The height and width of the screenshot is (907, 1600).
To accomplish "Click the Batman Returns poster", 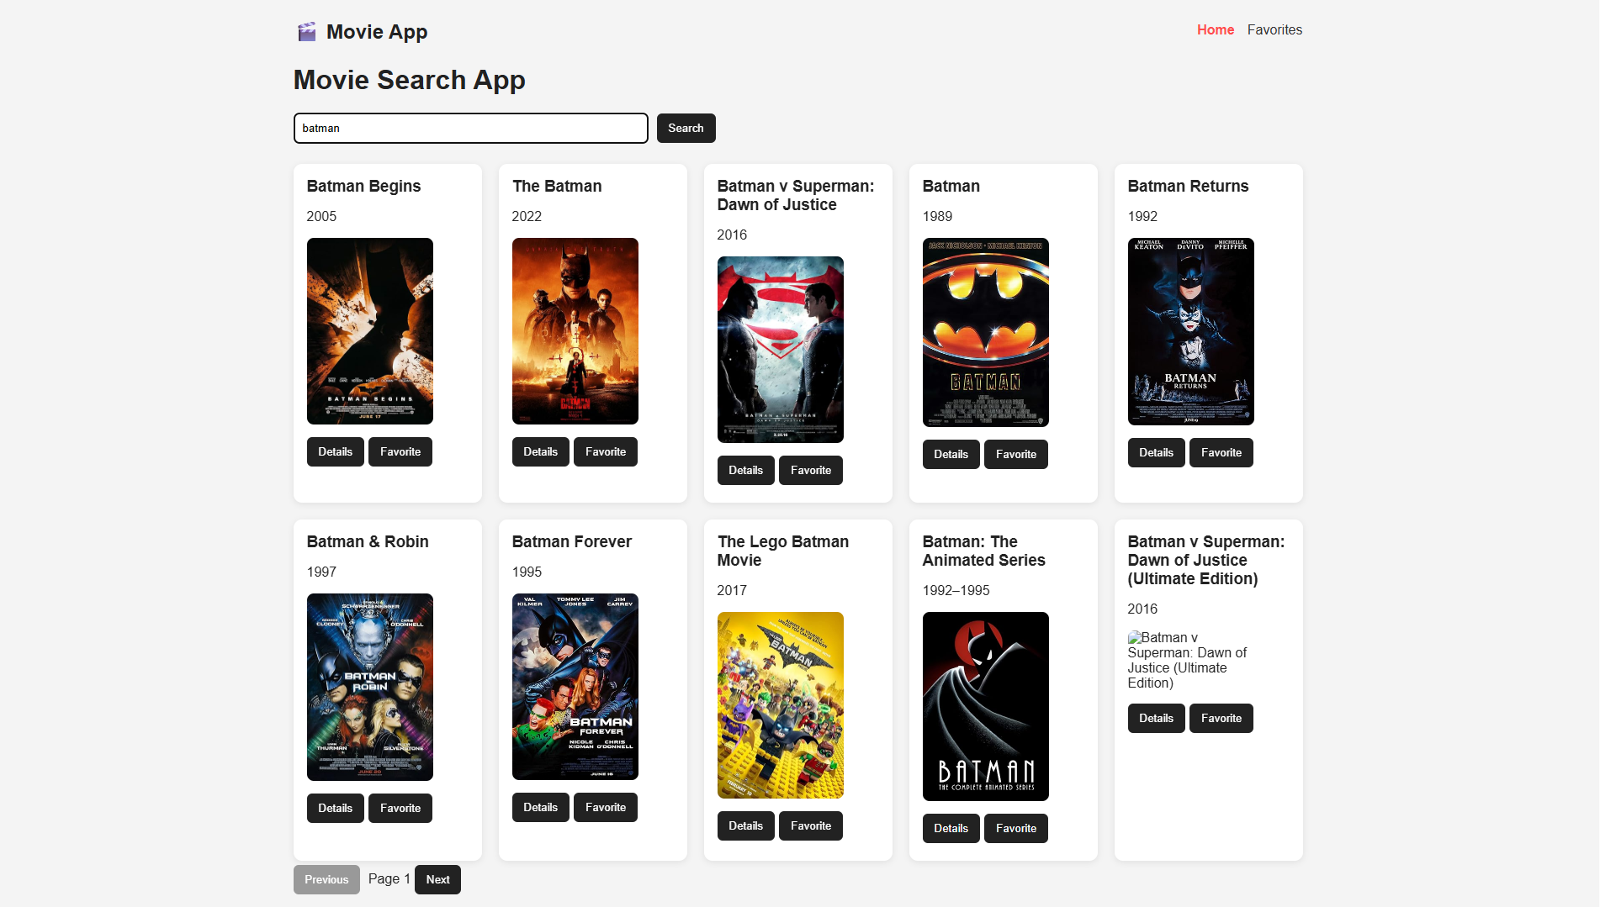I will click(1191, 332).
